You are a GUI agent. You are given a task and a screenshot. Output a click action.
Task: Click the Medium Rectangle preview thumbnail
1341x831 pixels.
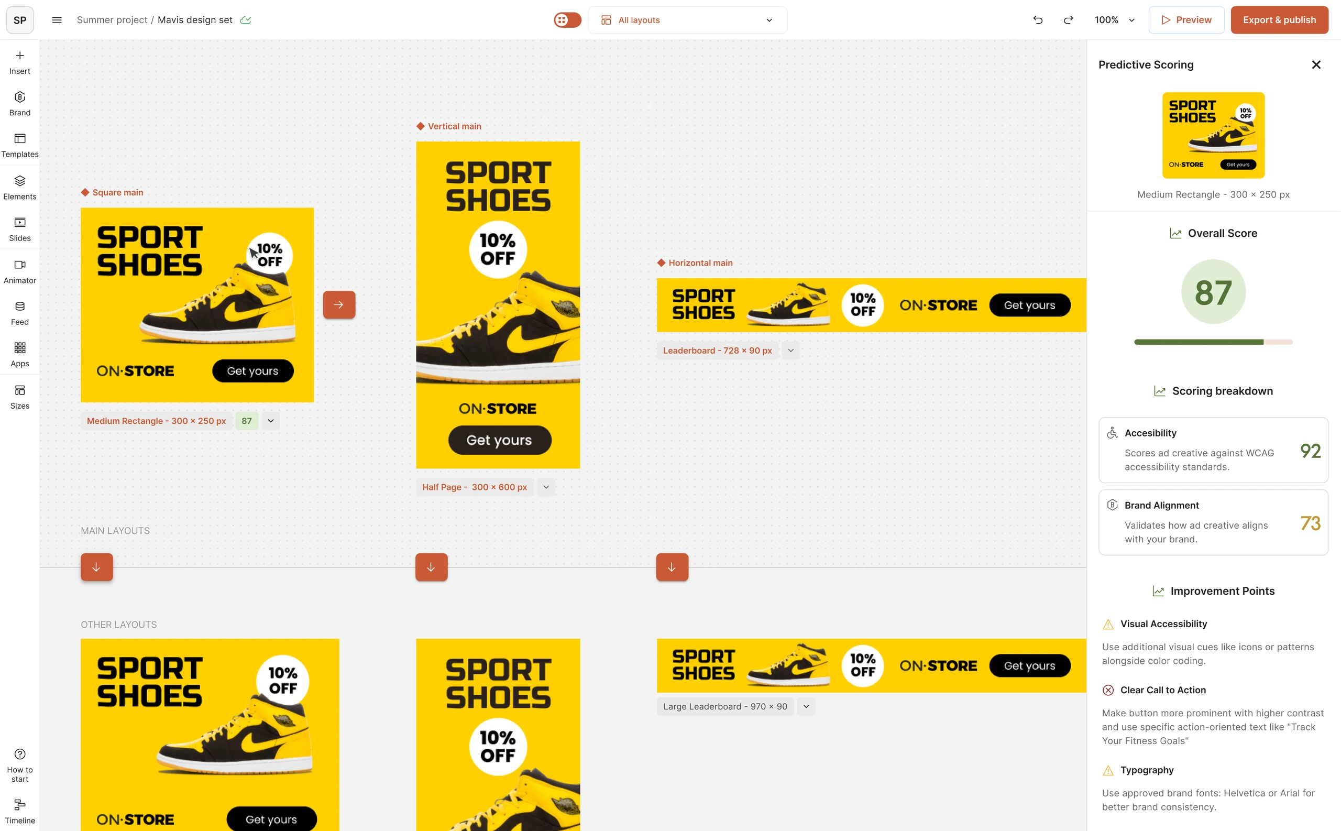1213,135
